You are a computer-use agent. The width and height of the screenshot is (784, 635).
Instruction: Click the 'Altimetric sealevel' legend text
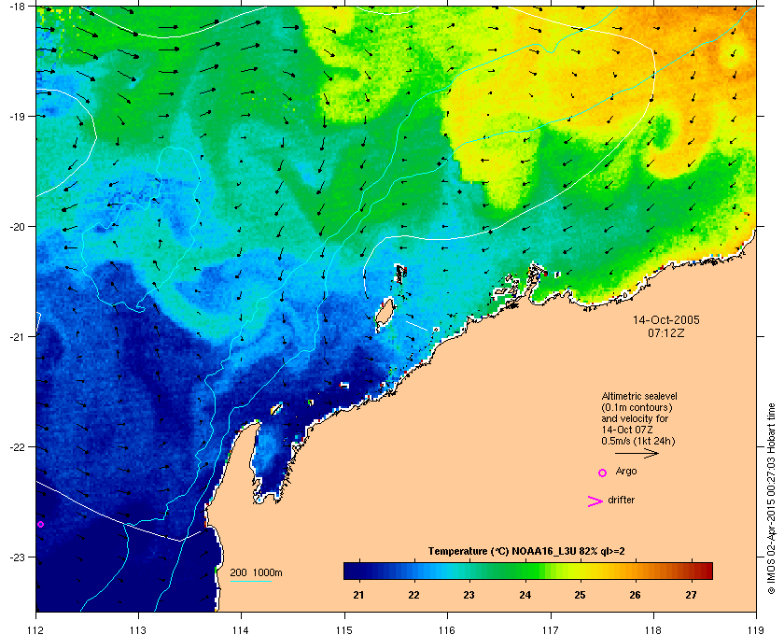pyautogui.click(x=639, y=396)
